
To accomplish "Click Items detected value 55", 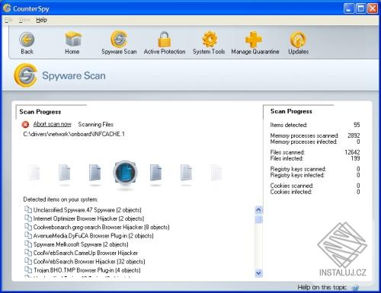I will (x=357, y=125).
